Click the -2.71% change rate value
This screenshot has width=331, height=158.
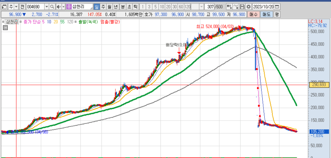[52, 14]
